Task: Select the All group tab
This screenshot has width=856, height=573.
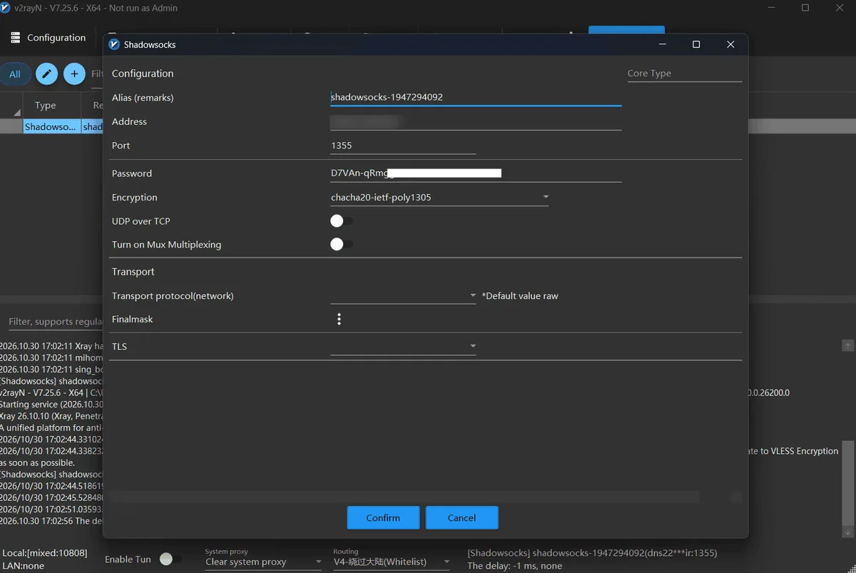Action: (15, 73)
